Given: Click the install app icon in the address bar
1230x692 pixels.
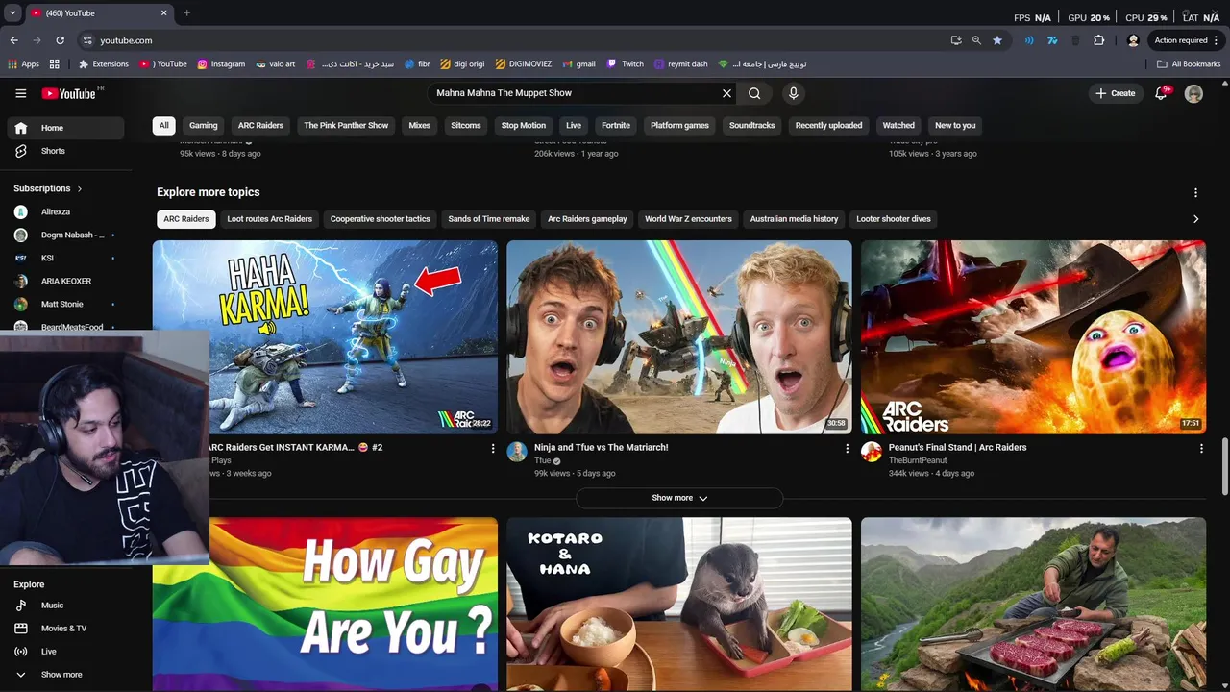Looking at the screenshot, I should point(955,40).
